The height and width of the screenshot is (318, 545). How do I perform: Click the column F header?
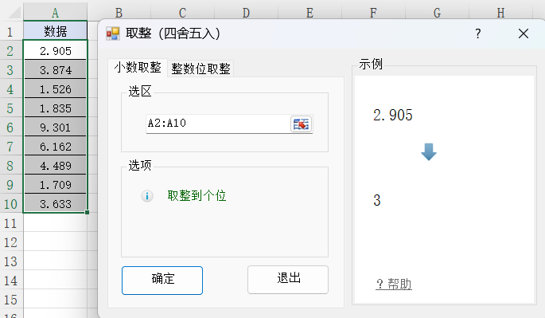pyautogui.click(x=373, y=13)
